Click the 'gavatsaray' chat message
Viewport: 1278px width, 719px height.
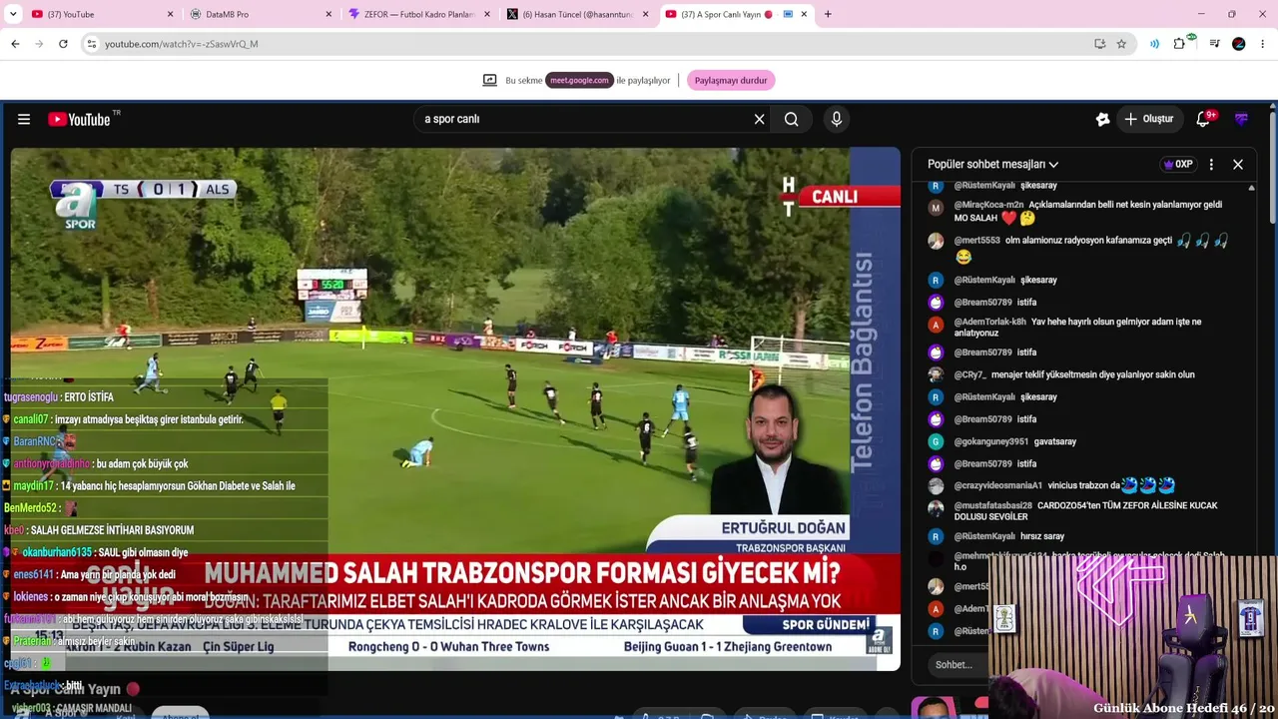(x=1055, y=441)
